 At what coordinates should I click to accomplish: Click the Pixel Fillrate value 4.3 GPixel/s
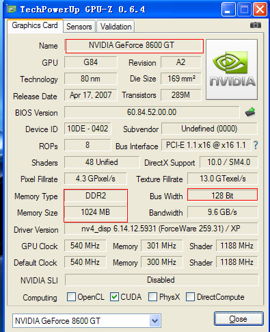tap(96, 179)
